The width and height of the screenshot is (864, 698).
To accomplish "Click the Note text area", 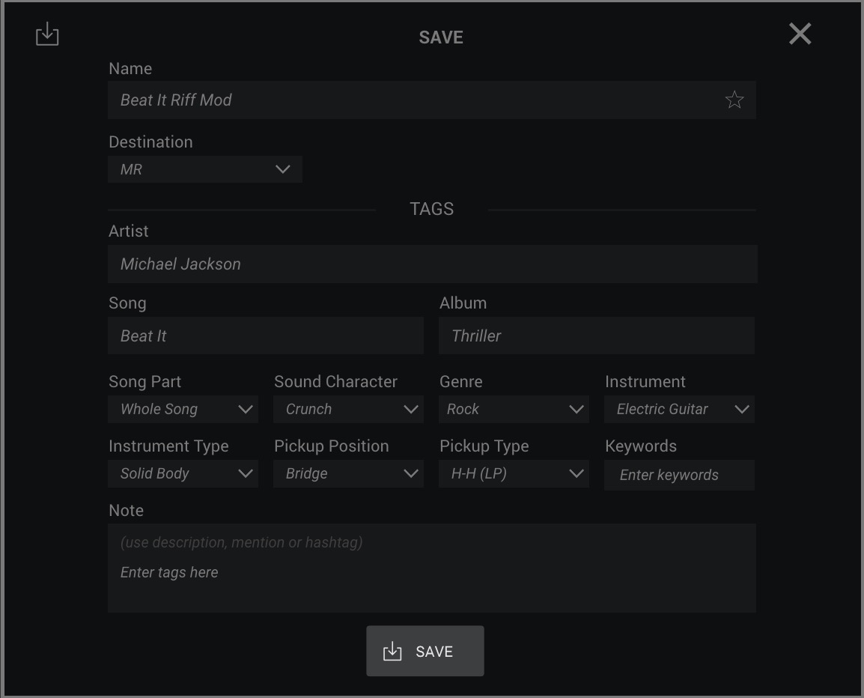I will (432, 568).
